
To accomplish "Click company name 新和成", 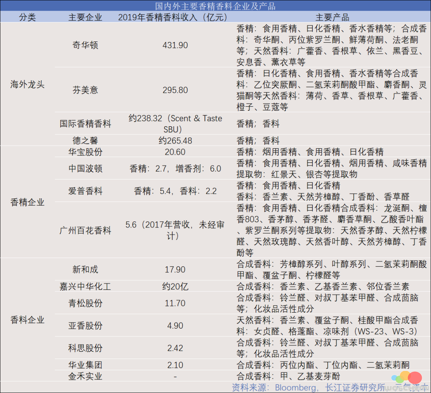I will [85, 269].
